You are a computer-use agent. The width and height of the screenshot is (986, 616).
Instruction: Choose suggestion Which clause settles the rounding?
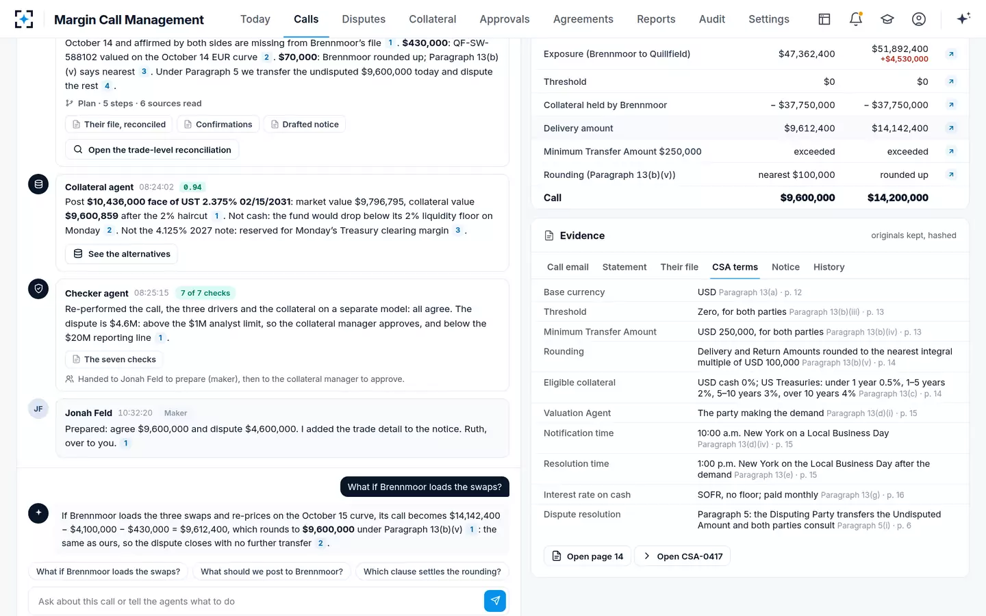432,572
